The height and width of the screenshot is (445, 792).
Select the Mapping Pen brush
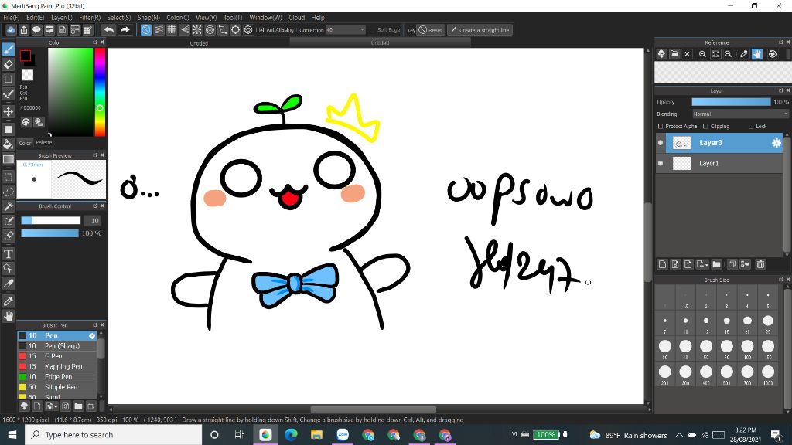57,367
